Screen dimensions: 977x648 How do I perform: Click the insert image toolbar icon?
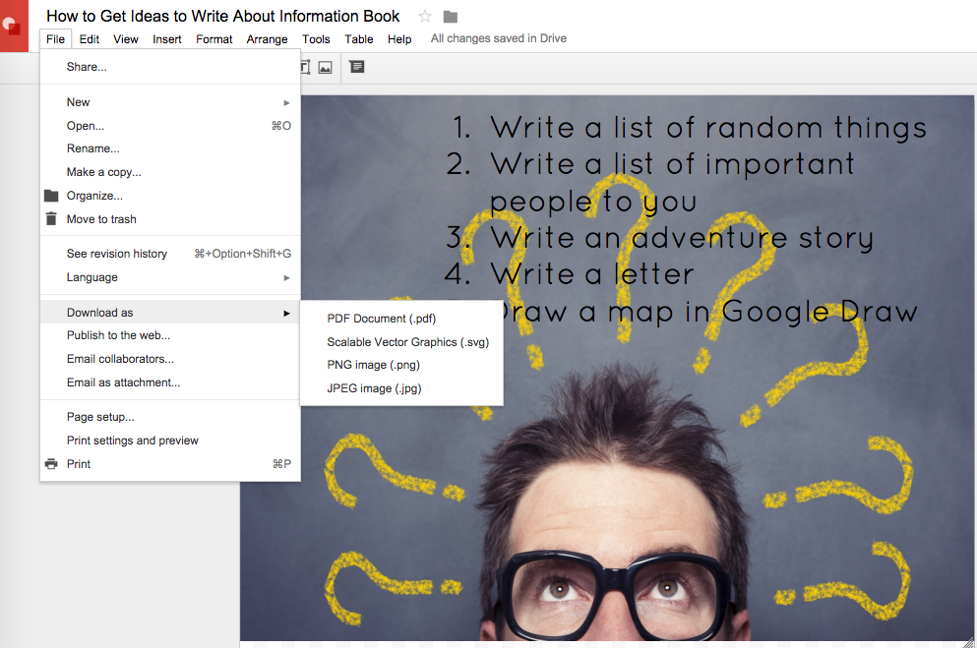(325, 67)
